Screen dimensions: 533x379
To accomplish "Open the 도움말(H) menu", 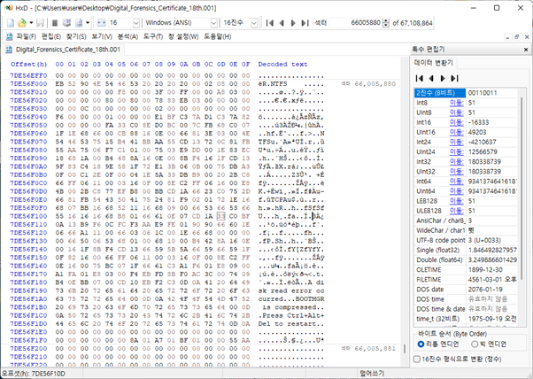I will [x=218, y=36].
